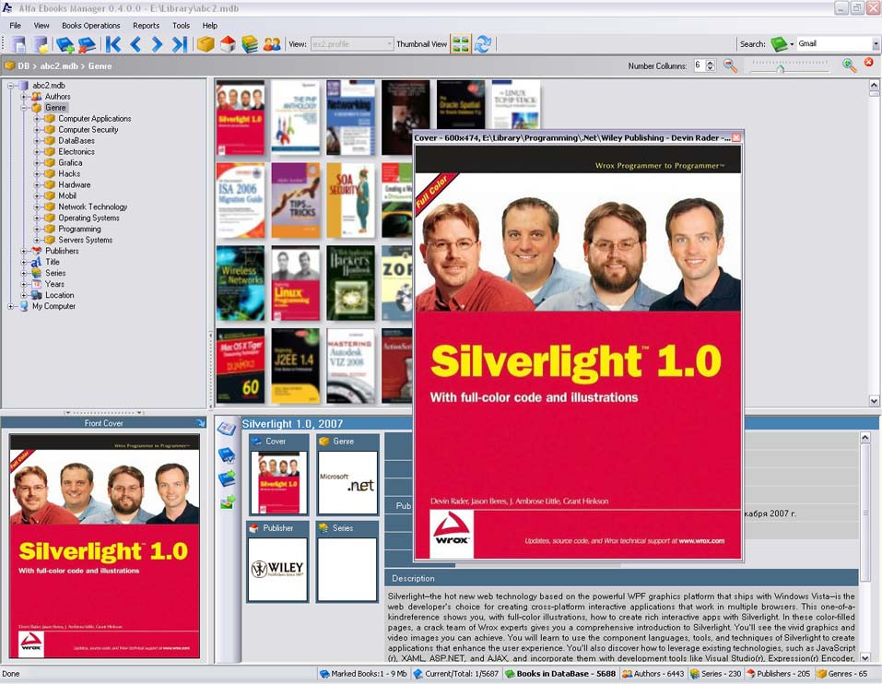Select the Series tree item
This screenshot has height=684, width=882.
pyautogui.click(x=55, y=273)
